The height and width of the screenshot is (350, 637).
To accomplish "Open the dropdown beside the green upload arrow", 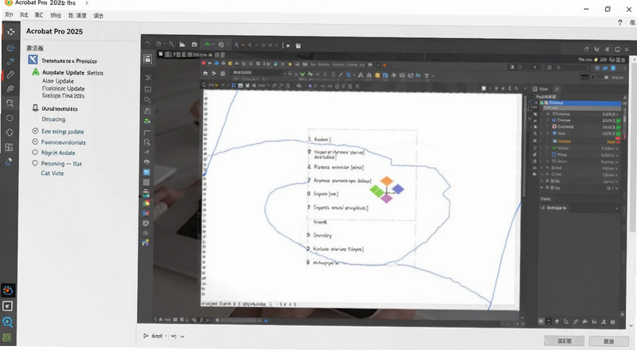I will click(x=213, y=45).
